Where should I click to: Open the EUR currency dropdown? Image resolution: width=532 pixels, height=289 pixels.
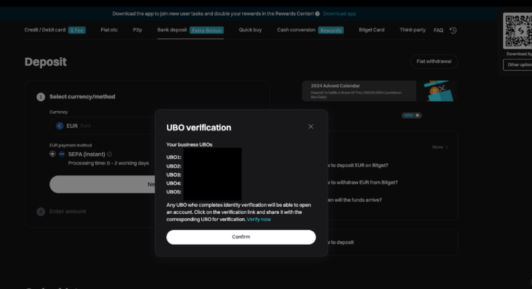pyautogui.click(x=102, y=126)
